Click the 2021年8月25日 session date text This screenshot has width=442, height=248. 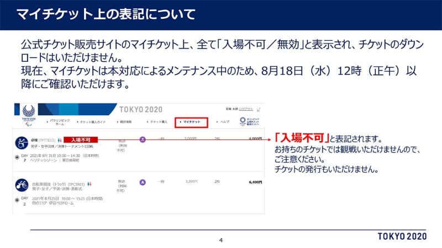coord(67,198)
